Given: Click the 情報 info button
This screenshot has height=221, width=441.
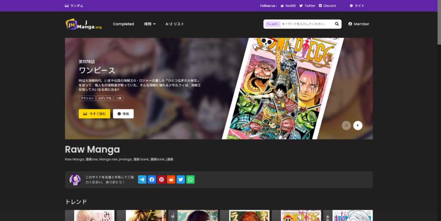Looking at the screenshot, I should click(x=123, y=114).
